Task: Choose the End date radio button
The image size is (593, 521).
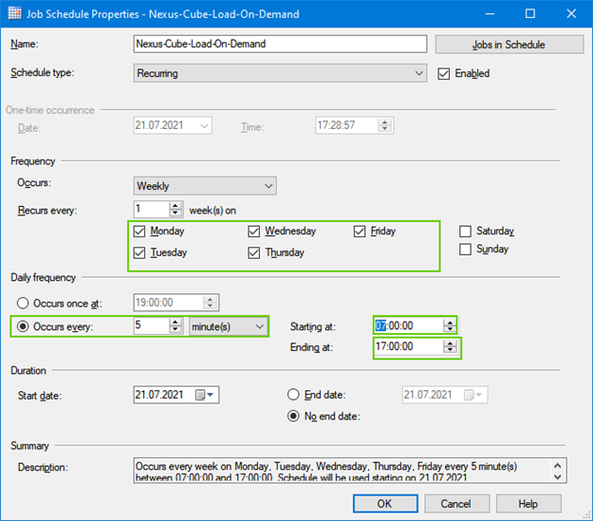Action: click(x=294, y=395)
